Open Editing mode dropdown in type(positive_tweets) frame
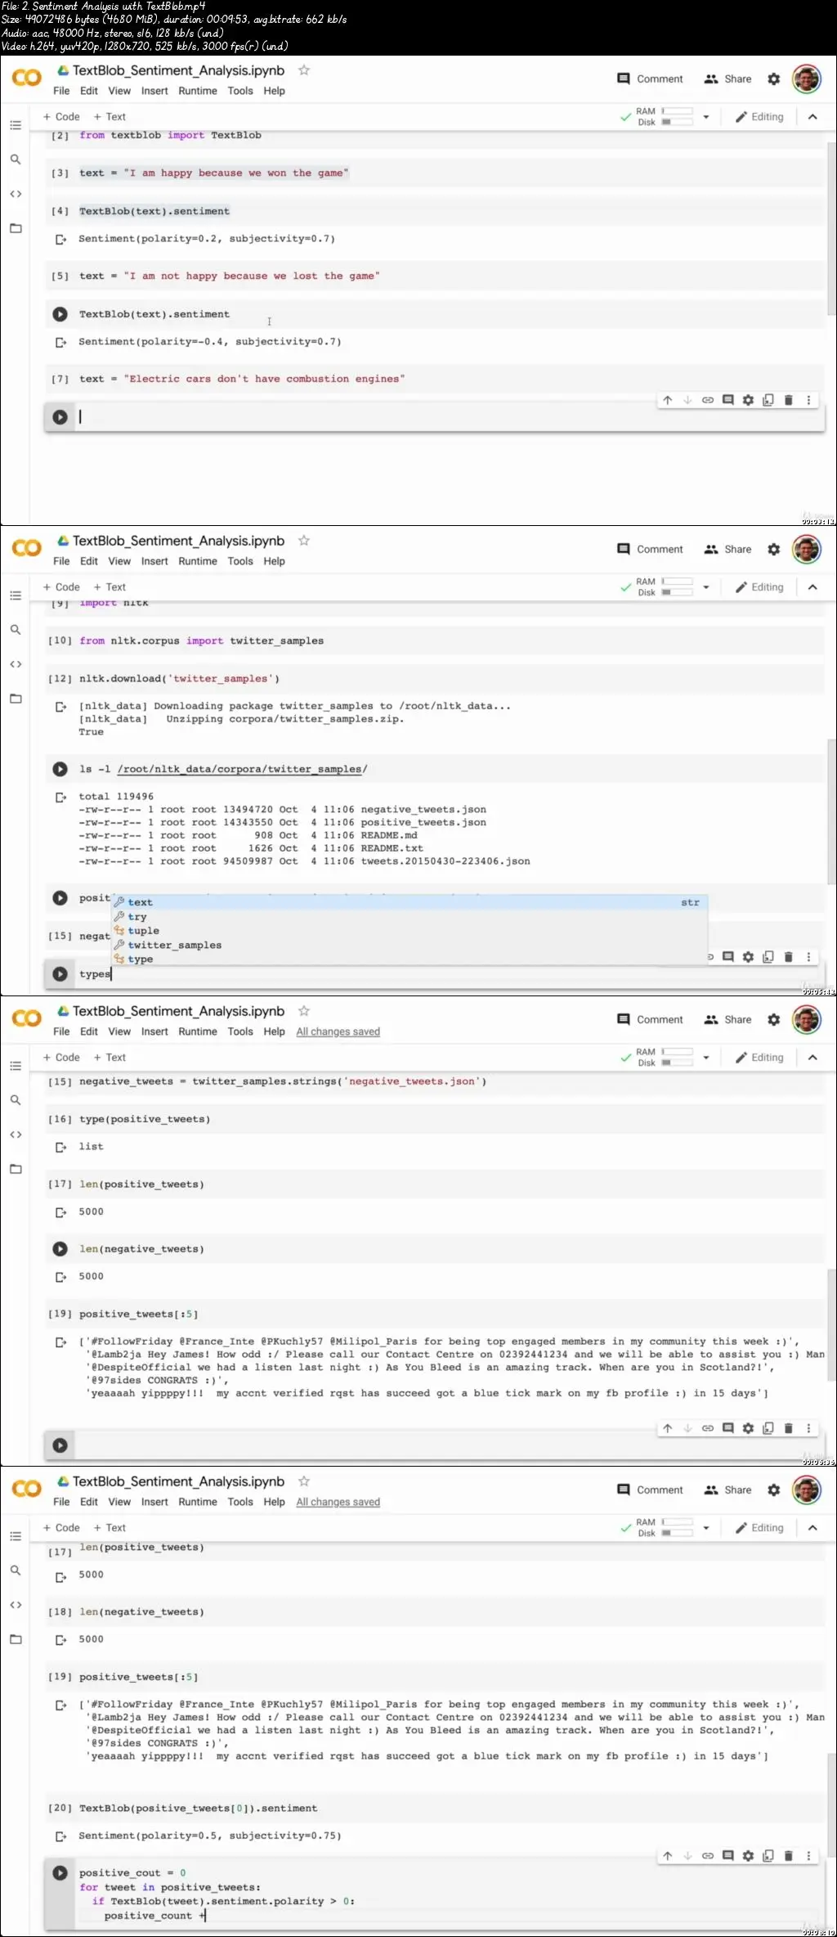The height and width of the screenshot is (1937, 837). (759, 1058)
